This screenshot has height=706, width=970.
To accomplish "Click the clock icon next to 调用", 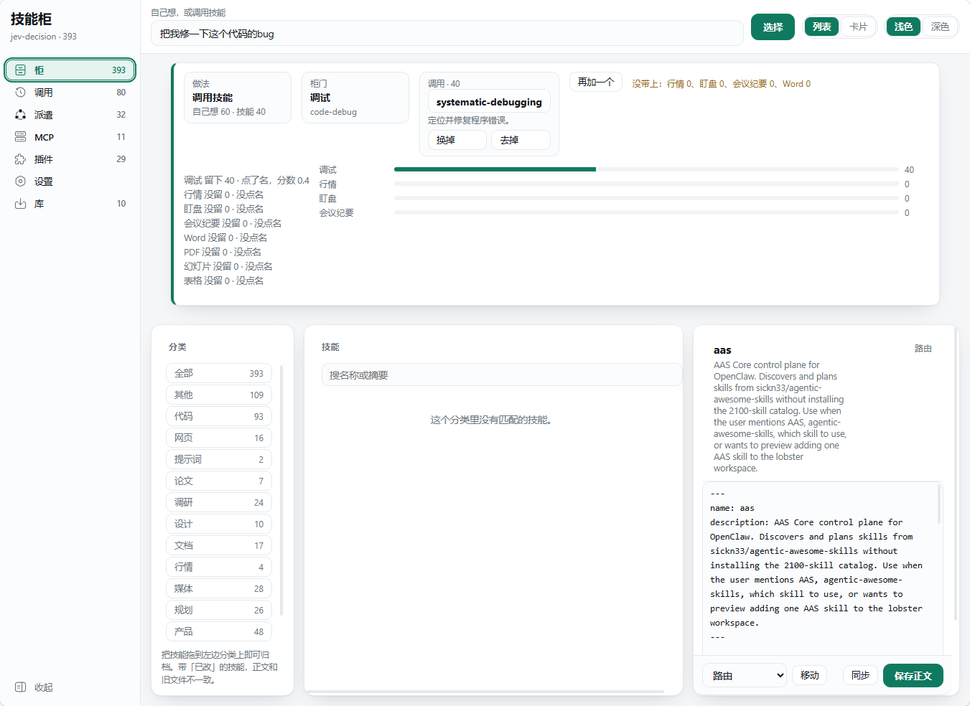I will pos(20,93).
